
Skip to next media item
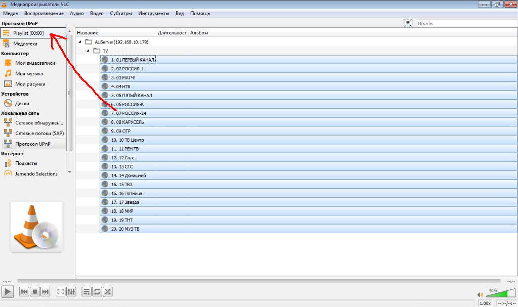45,291
